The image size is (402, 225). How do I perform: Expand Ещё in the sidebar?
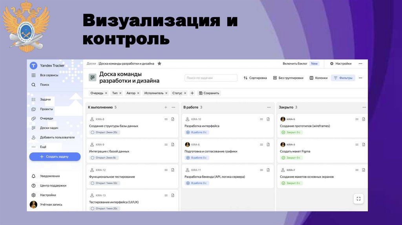[x=39, y=147]
